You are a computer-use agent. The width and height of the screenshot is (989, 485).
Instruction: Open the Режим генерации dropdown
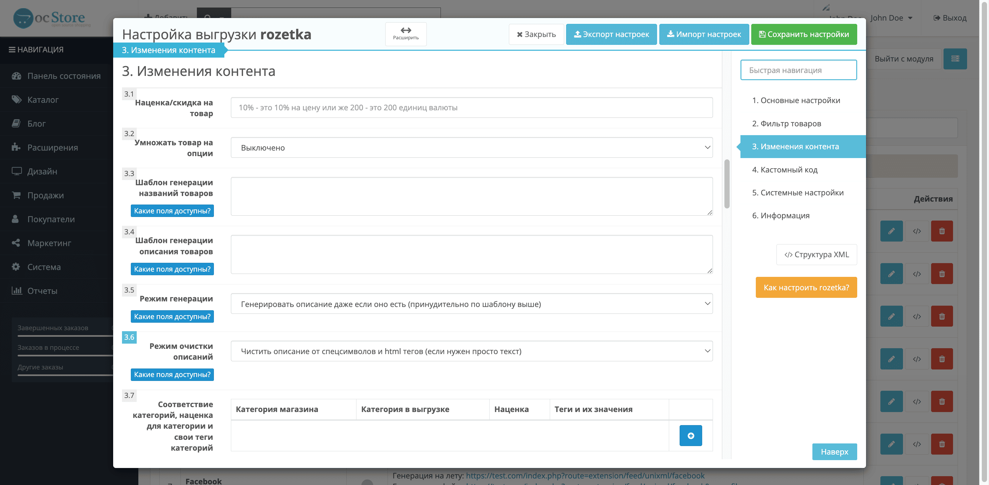[472, 304]
